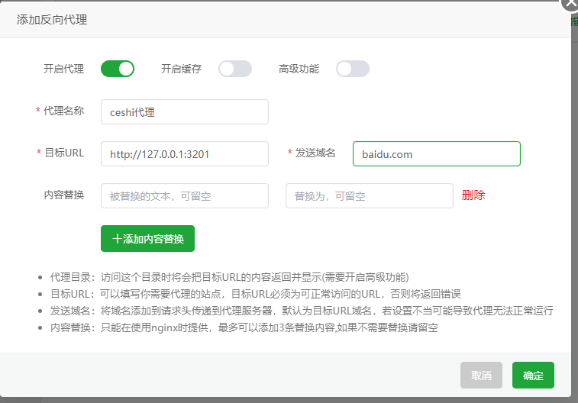This screenshot has width=578, height=403.
Task: Click the 发送域名 field containing baidu.com
Action: tap(437, 154)
